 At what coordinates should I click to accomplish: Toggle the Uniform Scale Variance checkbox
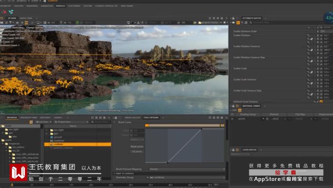(x=321, y=102)
